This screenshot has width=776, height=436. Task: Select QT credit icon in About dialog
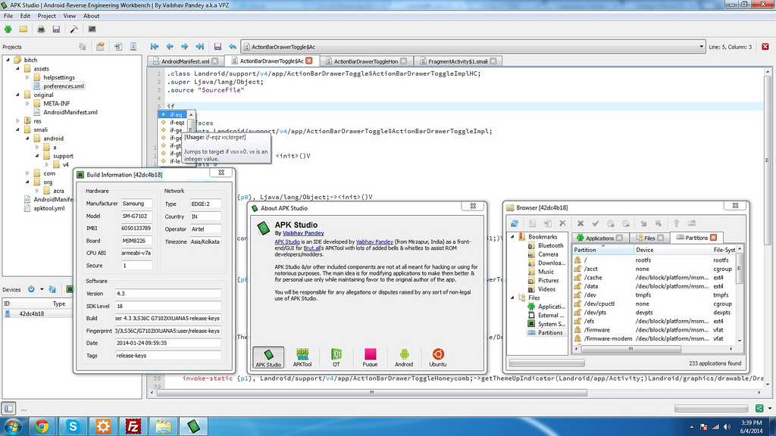pos(336,357)
